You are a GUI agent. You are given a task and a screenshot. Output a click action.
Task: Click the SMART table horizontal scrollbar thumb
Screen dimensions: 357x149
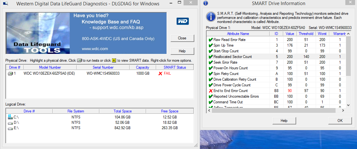274,110
